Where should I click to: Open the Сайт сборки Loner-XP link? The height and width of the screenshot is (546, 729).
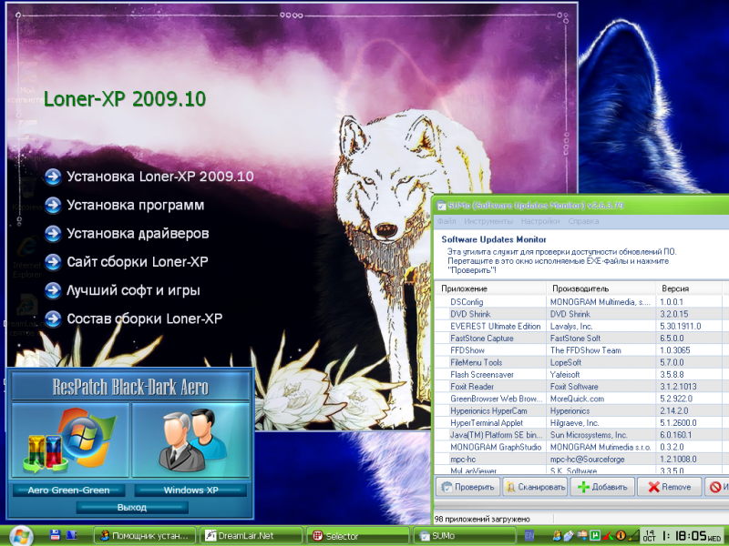[x=138, y=263]
